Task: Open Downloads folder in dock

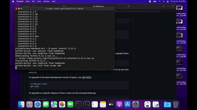Action: click(x=167, y=104)
